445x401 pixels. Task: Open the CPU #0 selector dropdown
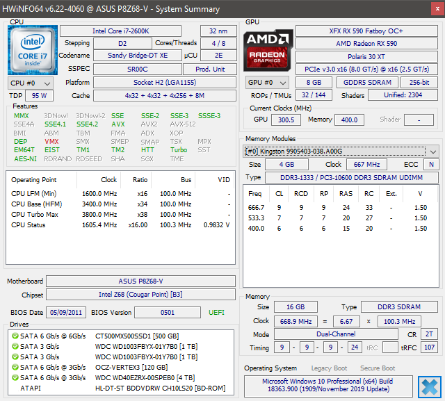pyautogui.click(x=31, y=83)
